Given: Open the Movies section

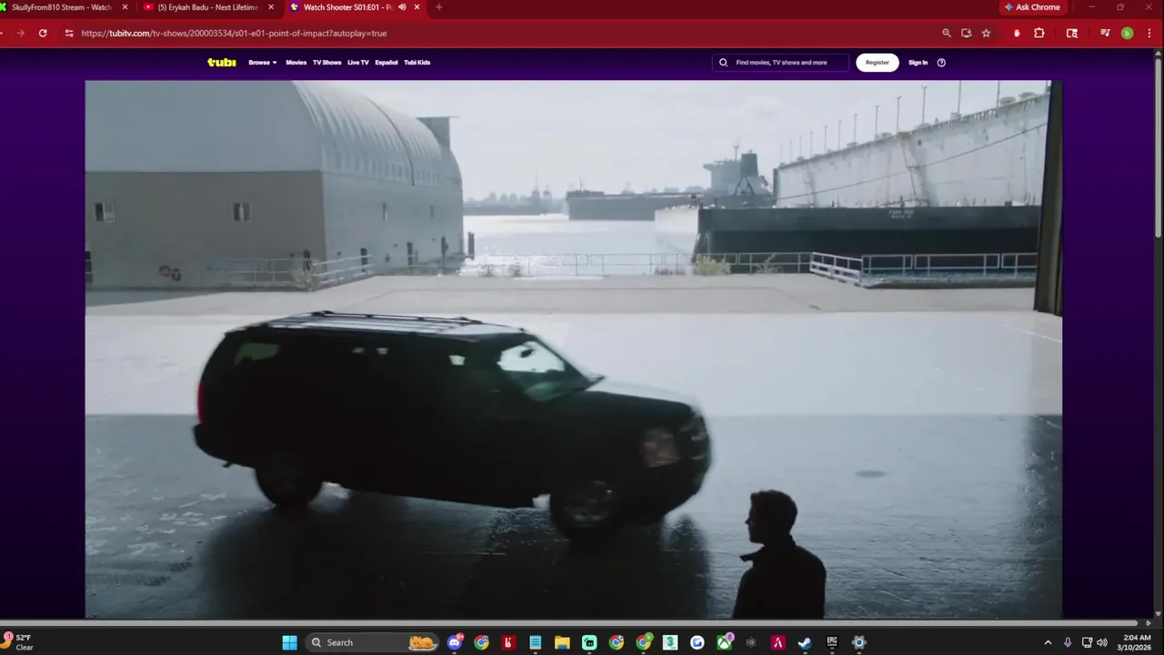Looking at the screenshot, I should (296, 63).
